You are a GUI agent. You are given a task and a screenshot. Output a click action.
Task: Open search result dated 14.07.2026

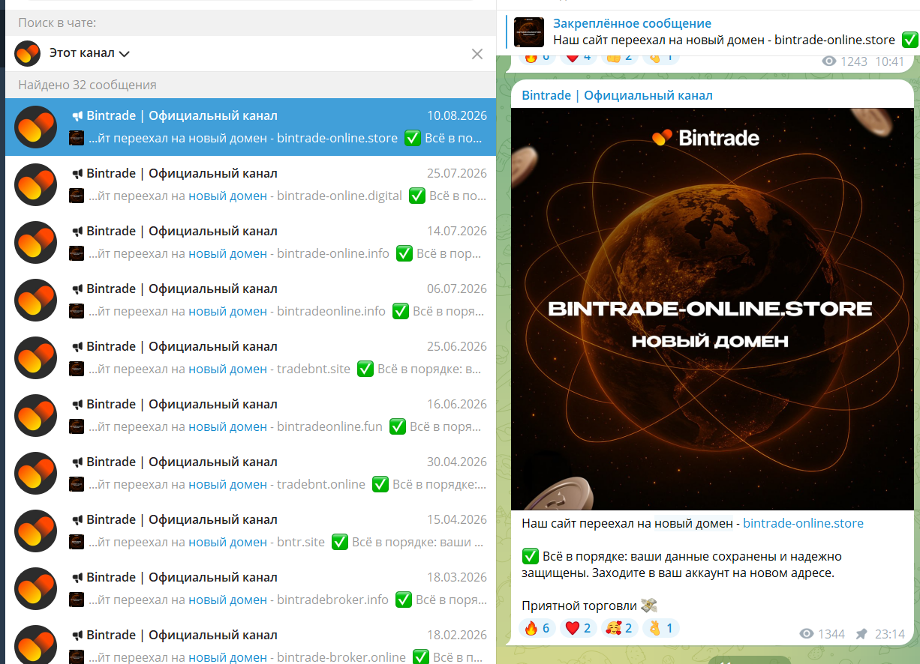[x=250, y=242]
